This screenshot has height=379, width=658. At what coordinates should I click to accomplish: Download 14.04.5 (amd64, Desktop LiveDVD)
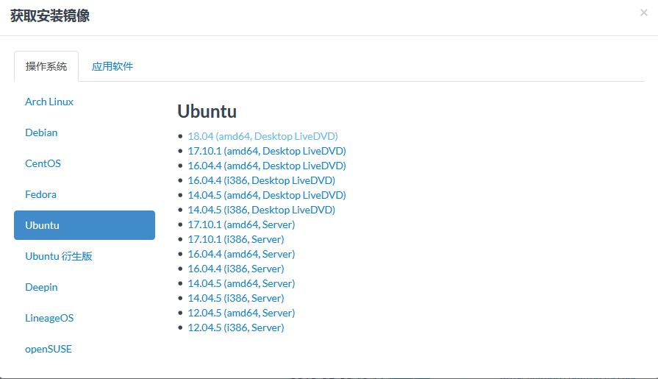click(267, 195)
